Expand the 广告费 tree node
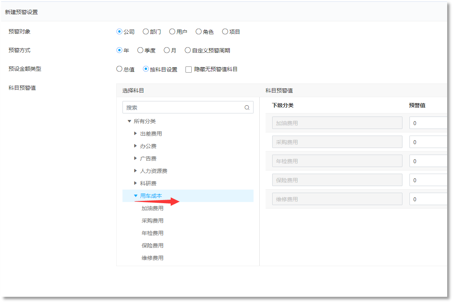453x303 pixels. pyautogui.click(x=135, y=158)
